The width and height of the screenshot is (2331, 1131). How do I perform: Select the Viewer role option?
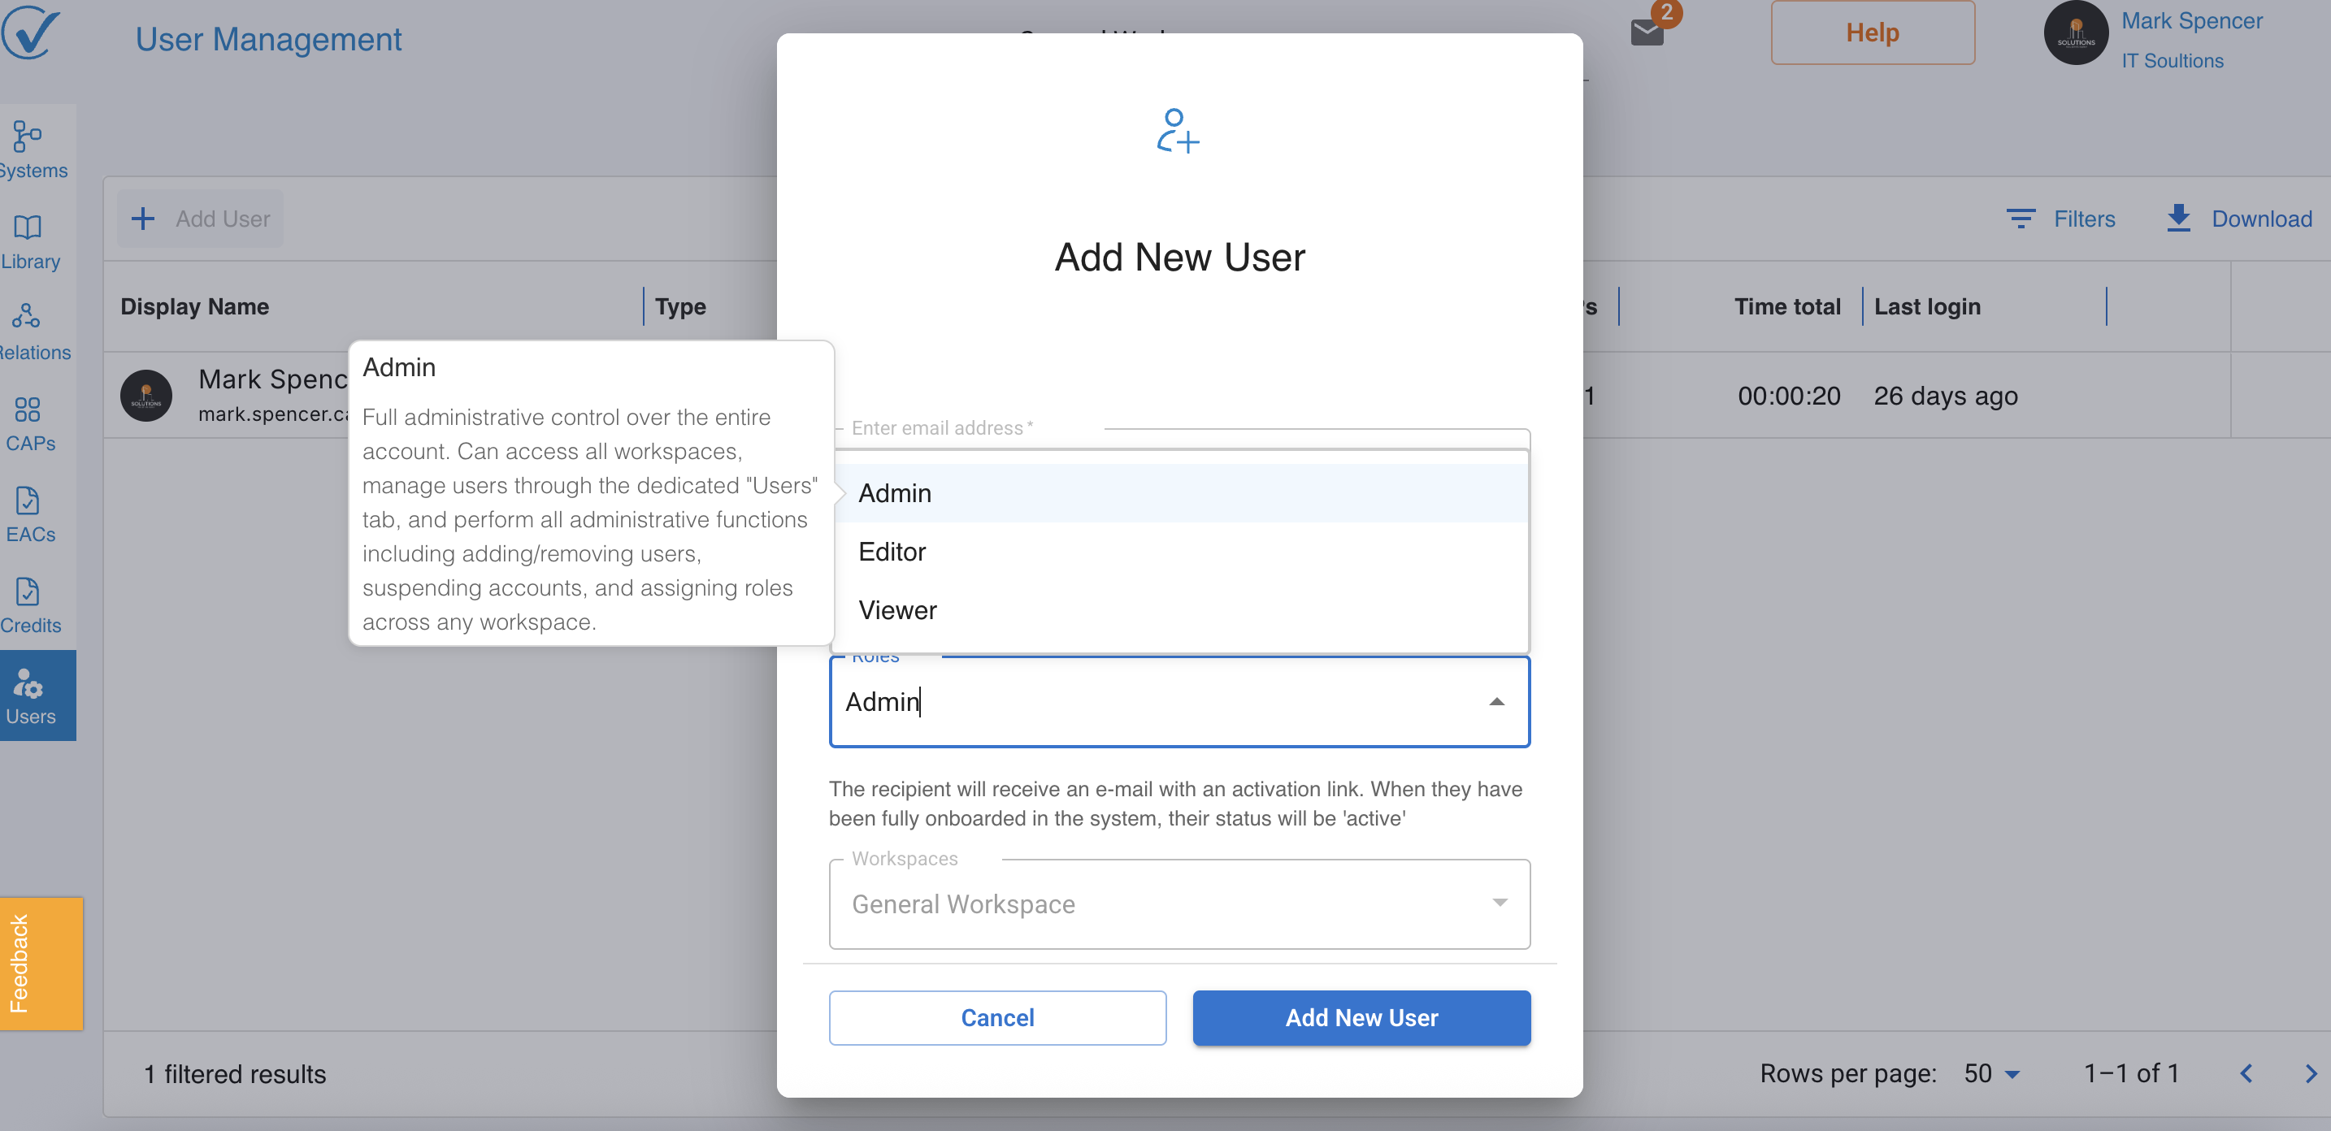pos(897,611)
